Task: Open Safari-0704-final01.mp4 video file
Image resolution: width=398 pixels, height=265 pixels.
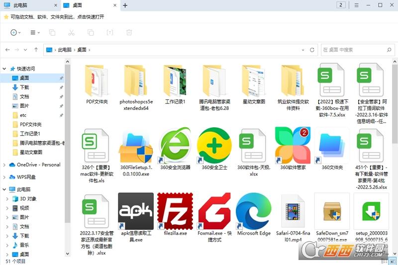Action: coord(293,211)
